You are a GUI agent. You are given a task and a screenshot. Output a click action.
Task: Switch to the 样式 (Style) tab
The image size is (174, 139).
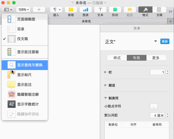[117, 58]
